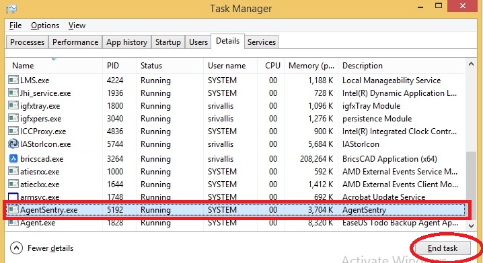Image resolution: width=483 pixels, height=263 pixels.
Task: Maximize the Task Manager window
Action: coord(439,6)
